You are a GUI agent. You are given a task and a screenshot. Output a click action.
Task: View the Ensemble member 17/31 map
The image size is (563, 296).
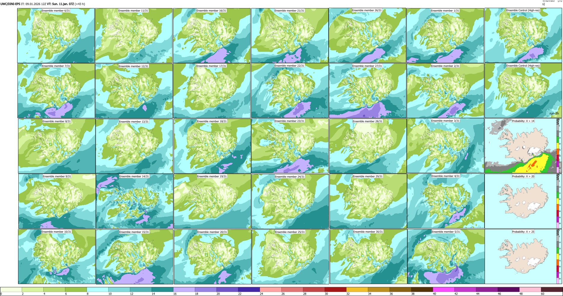click(x=212, y=91)
